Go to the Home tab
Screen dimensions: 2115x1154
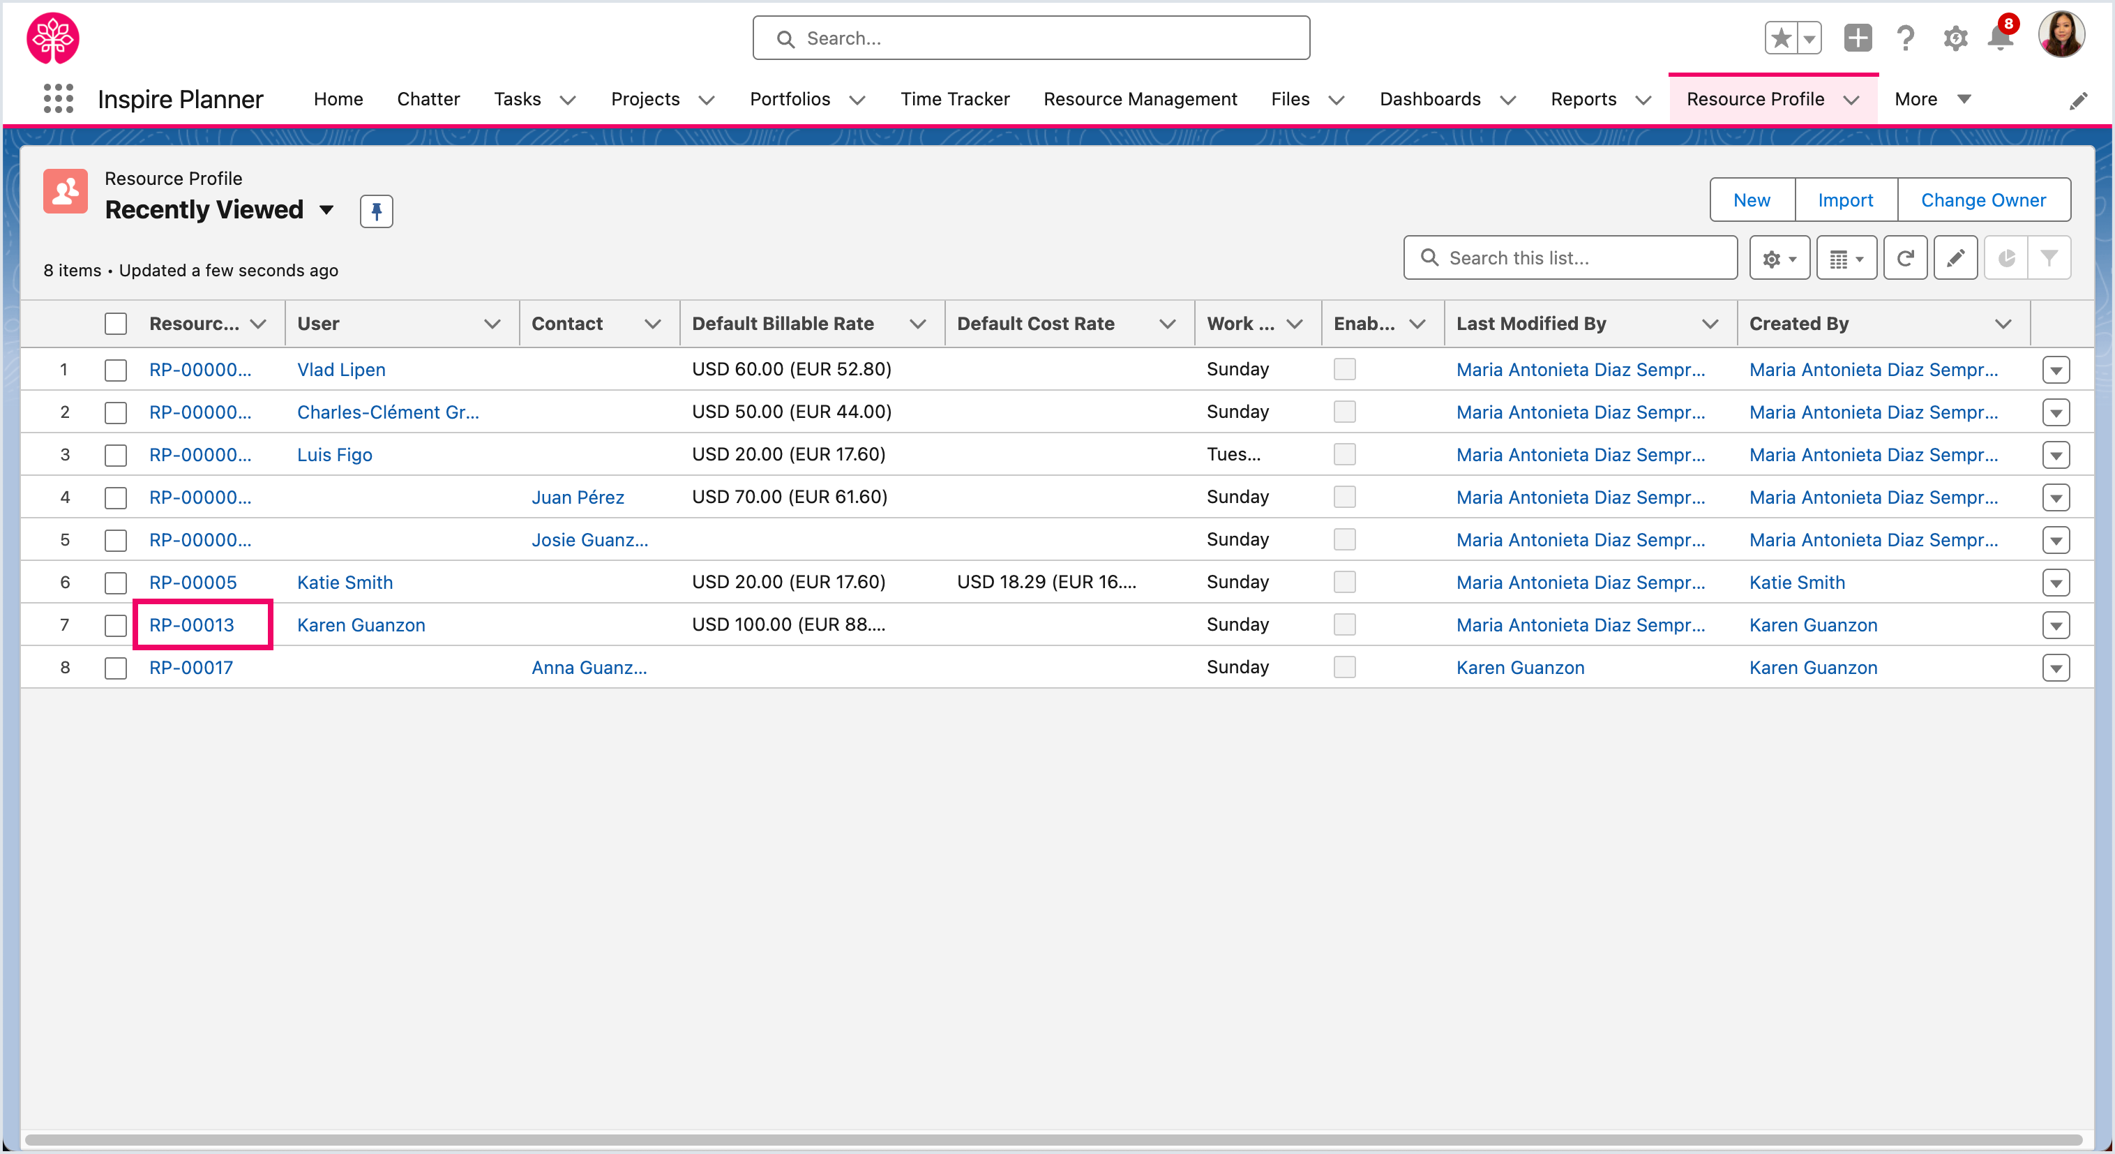pyautogui.click(x=338, y=99)
